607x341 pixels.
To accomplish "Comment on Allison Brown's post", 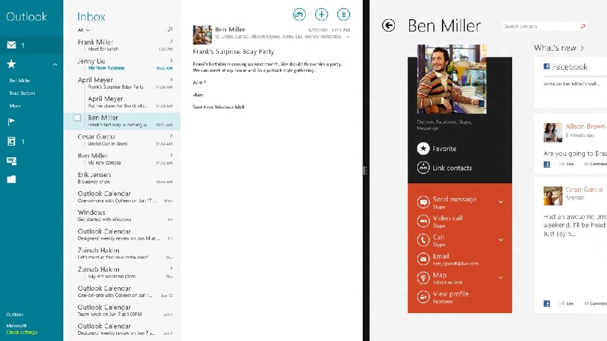I will (x=595, y=164).
